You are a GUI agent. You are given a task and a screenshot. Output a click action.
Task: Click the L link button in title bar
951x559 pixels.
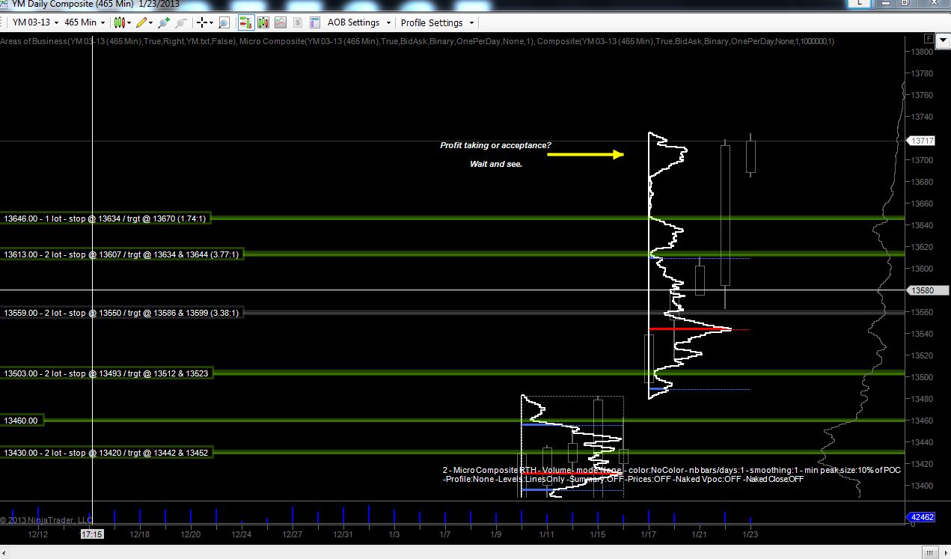pyautogui.click(x=860, y=4)
